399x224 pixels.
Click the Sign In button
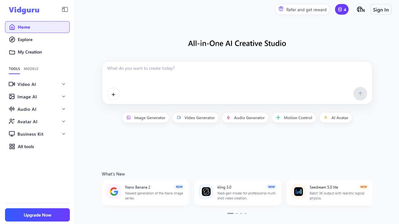coord(381,9)
